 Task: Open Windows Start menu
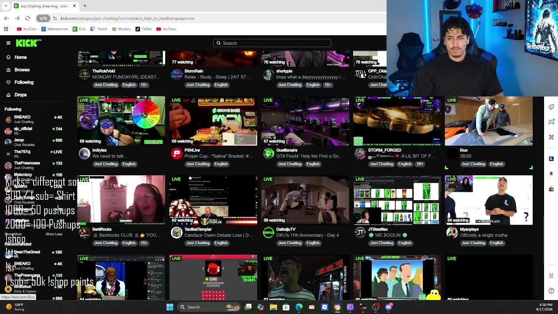click(170, 307)
